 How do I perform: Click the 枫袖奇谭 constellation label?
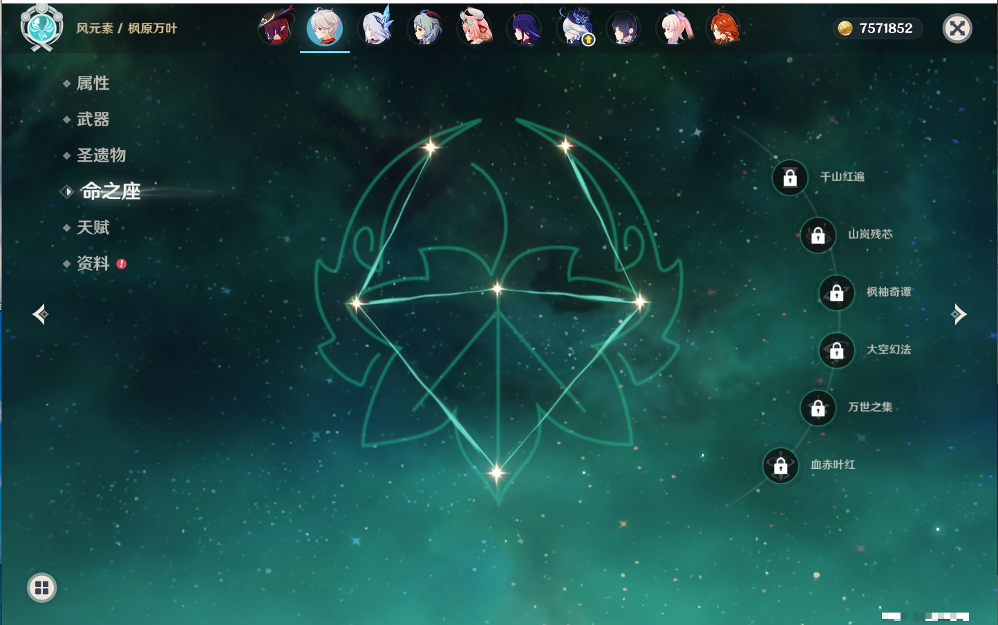[x=889, y=292]
